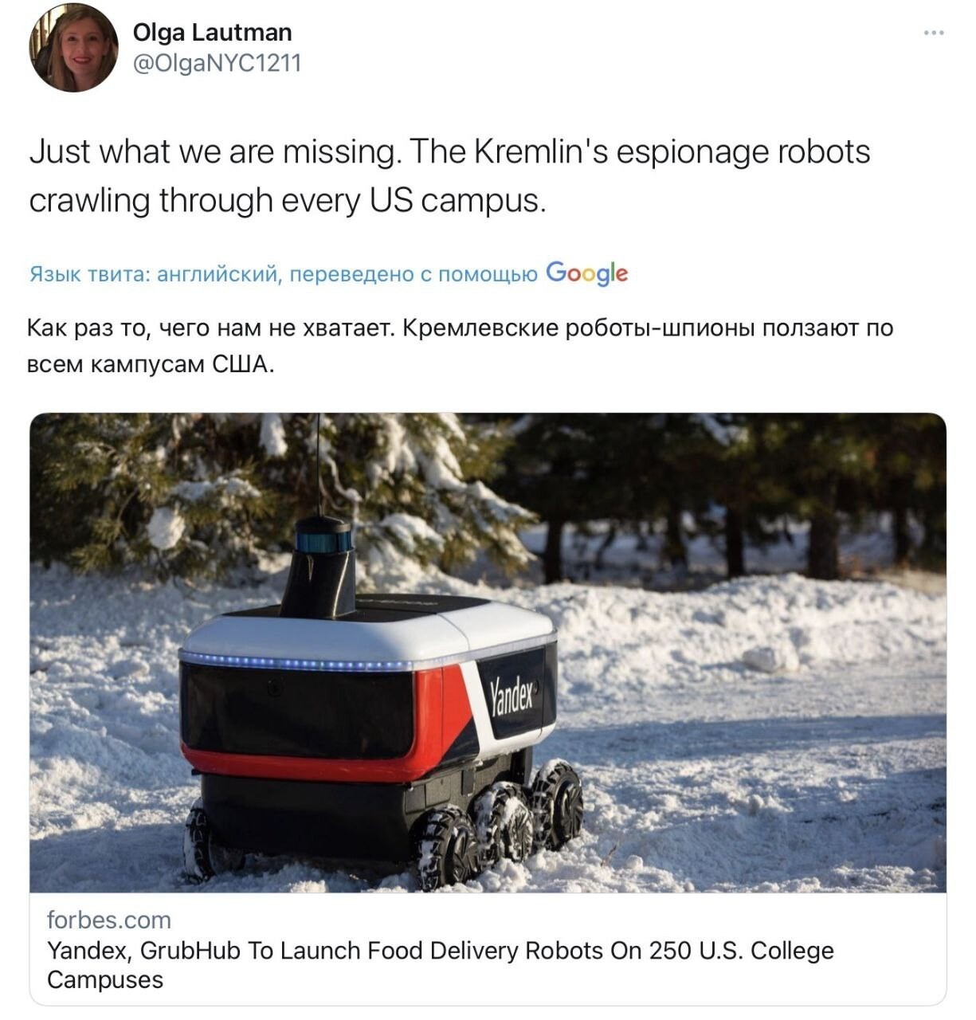976x1020 pixels.
Task: Open the Olga Lautman display name
Action: click(212, 32)
